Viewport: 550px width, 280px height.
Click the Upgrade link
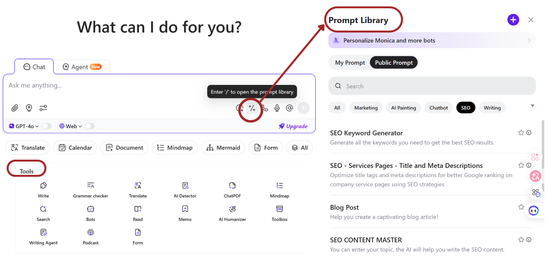(x=293, y=126)
